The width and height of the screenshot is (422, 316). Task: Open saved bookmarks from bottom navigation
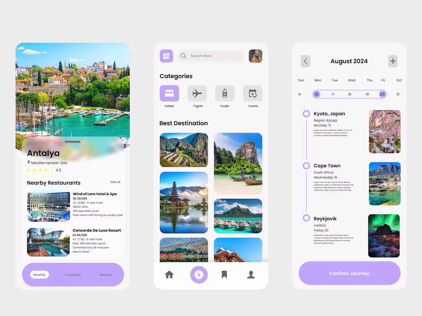pos(224,274)
